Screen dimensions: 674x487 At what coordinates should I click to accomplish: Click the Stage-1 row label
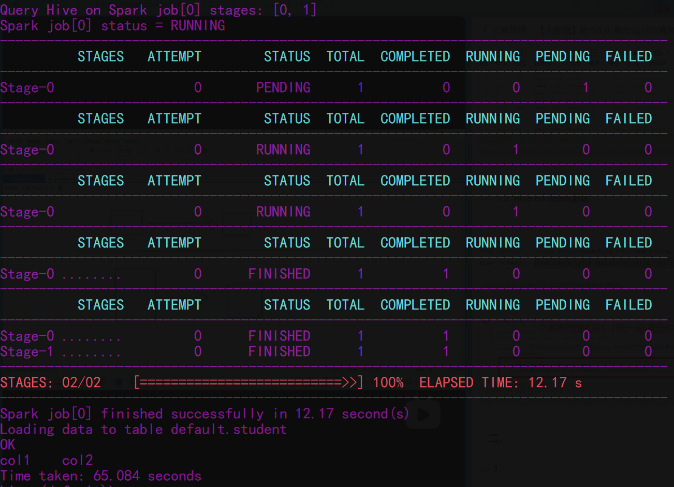pos(27,351)
